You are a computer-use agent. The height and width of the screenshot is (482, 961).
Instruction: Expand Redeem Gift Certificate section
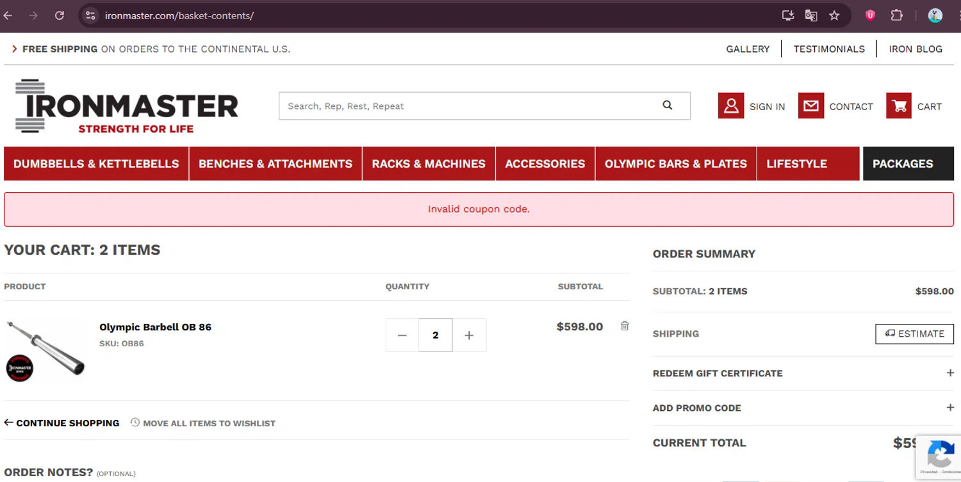pos(803,373)
